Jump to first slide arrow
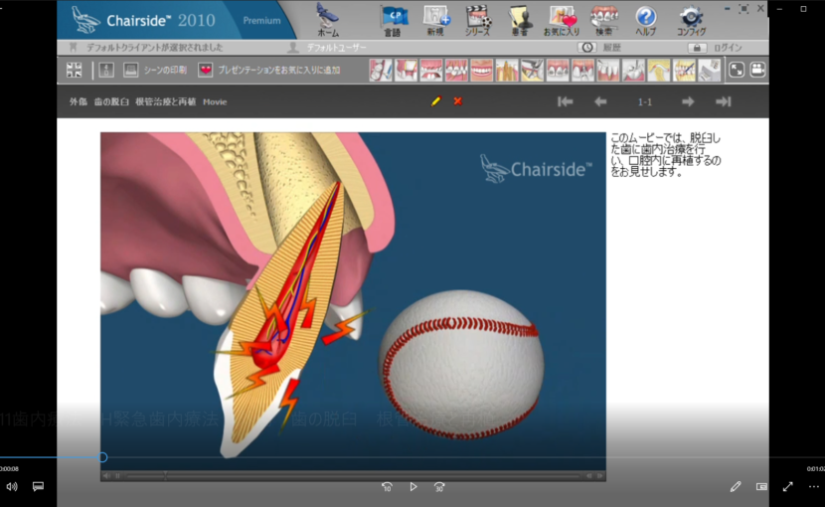This screenshot has height=507, width=825. [x=566, y=101]
